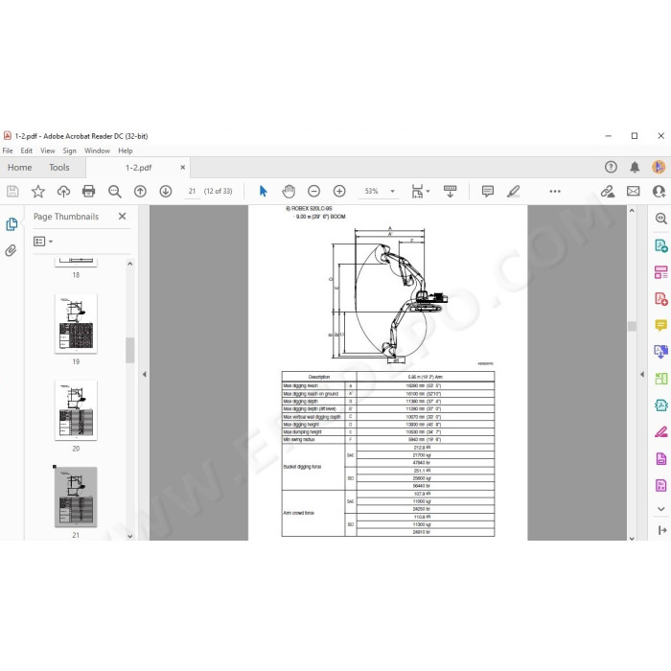This screenshot has height=671, width=671.
Task: Switch to the Home tab
Action: [20, 168]
